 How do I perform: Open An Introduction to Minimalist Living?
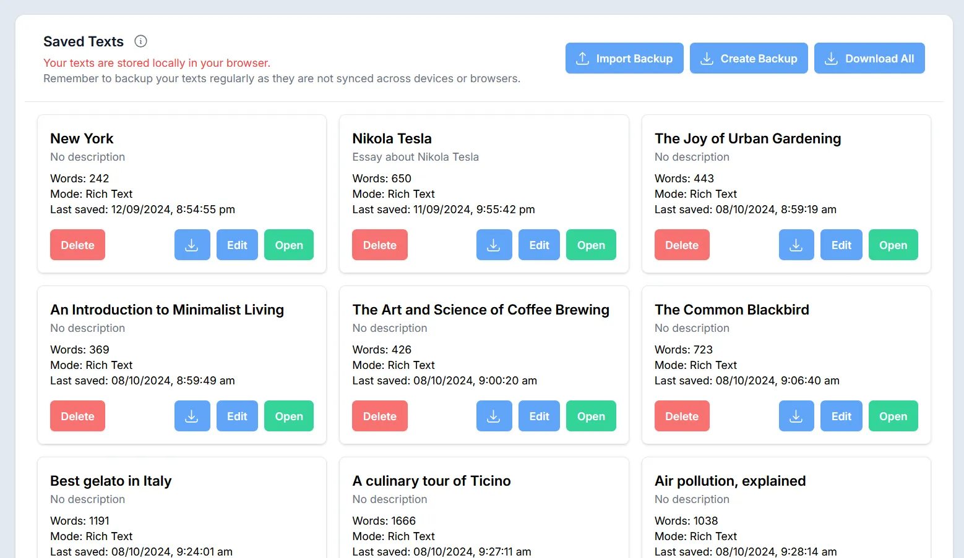pyautogui.click(x=289, y=416)
